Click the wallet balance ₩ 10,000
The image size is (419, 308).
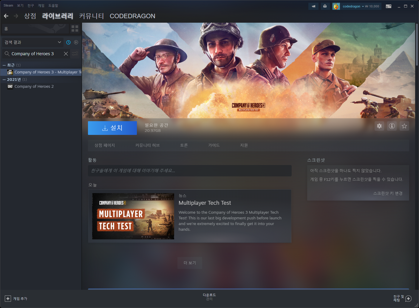[372, 6]
